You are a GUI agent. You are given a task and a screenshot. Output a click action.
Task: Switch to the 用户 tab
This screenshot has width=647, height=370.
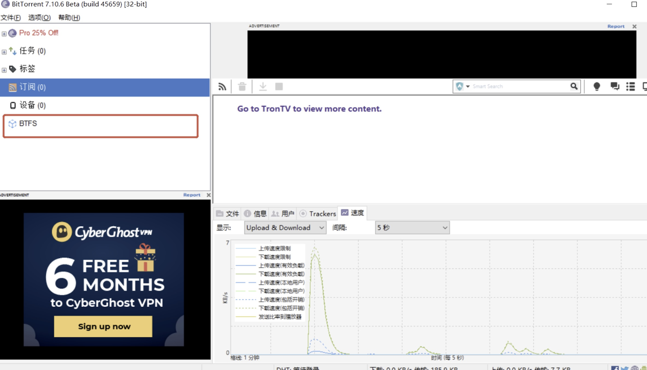(x=283, y=214)
